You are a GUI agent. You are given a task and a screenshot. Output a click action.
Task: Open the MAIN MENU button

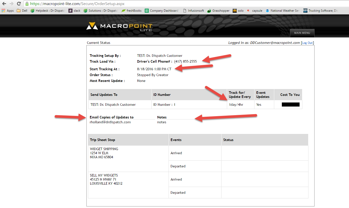point(302,33)
